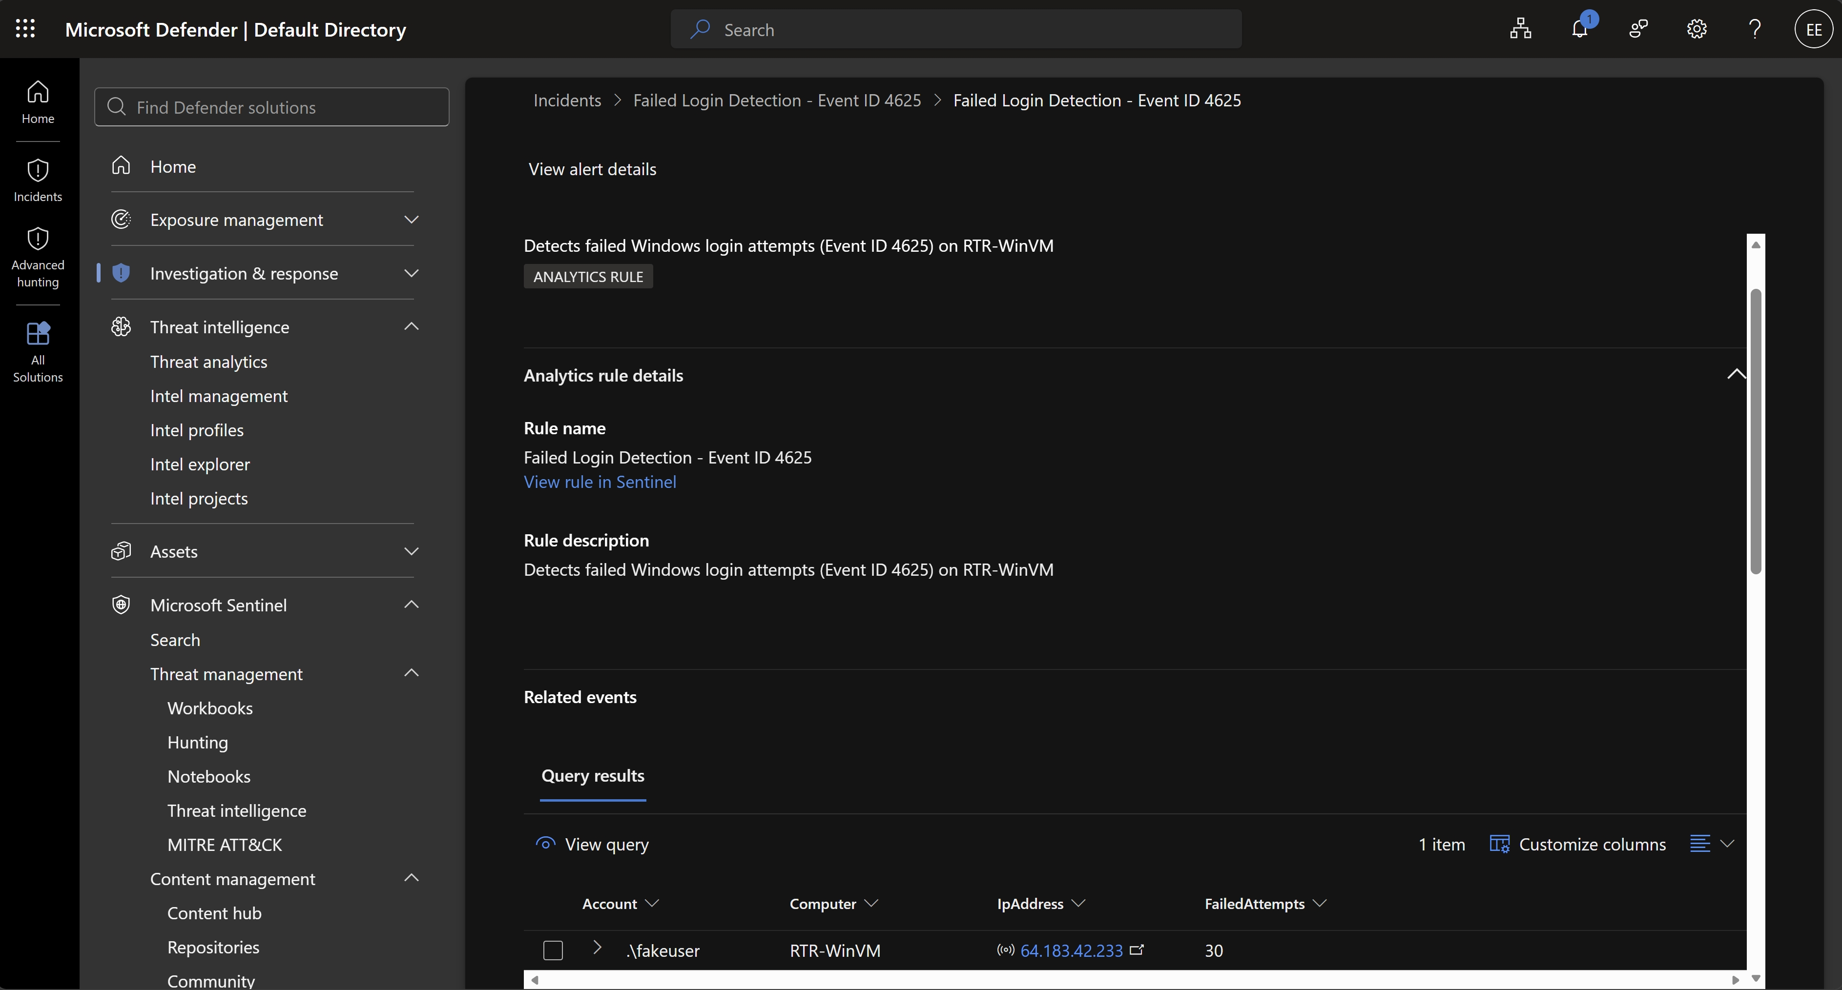The height and width of the screenshot is (990, 1842).
Task: Click the Customize columns button
Action: tap(1577, 844)
